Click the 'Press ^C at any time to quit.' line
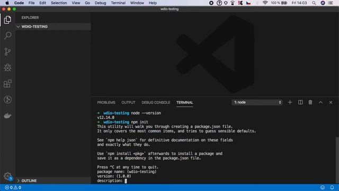339x191 pixels. (128, 167)
